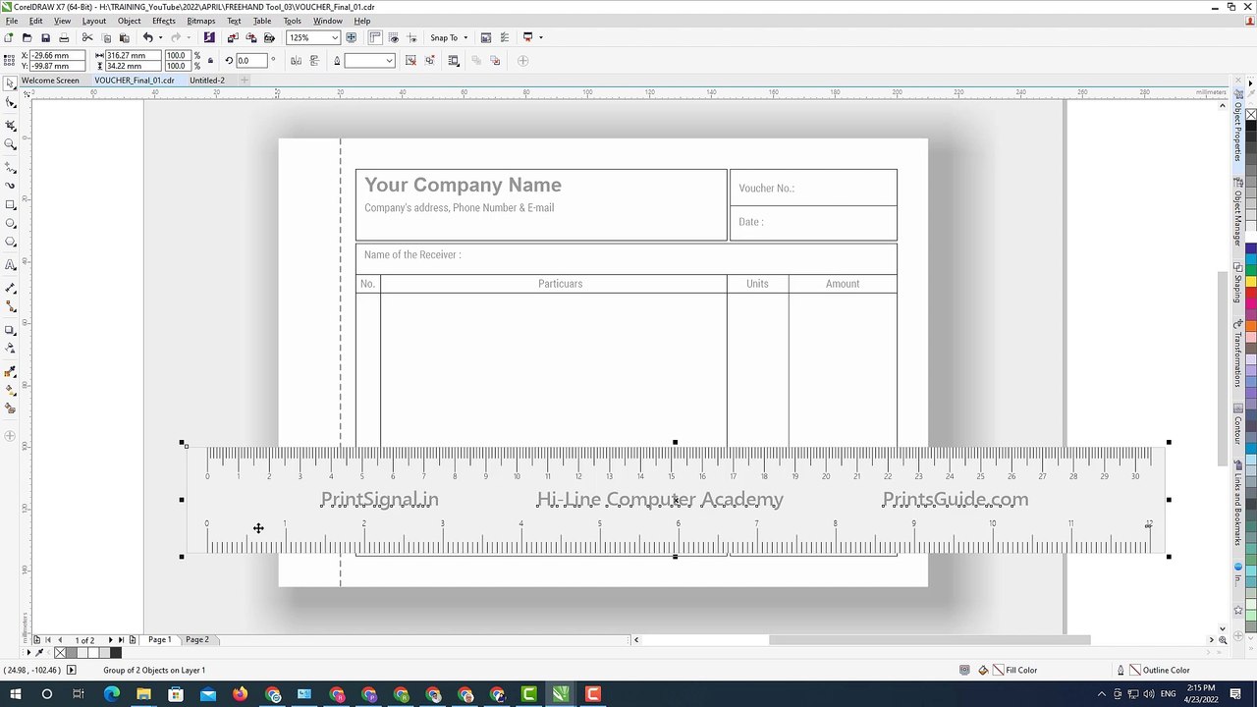This screenshot has width=1257, height=707.
Task: Click the Print icon
Action: click(64, 37)
